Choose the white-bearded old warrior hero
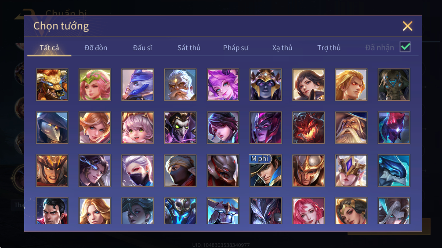 click(x=180, y=85)
